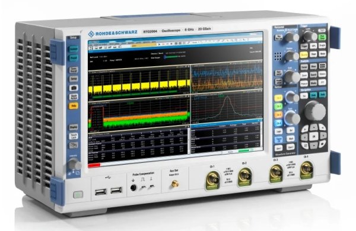Screen dimensions: 356x231
Task: Click the trigger Levels rotary knob
Action: [310, 36]
